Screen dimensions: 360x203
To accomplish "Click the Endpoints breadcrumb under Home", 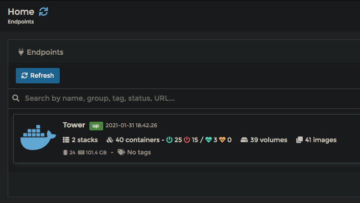I will 20,21.
